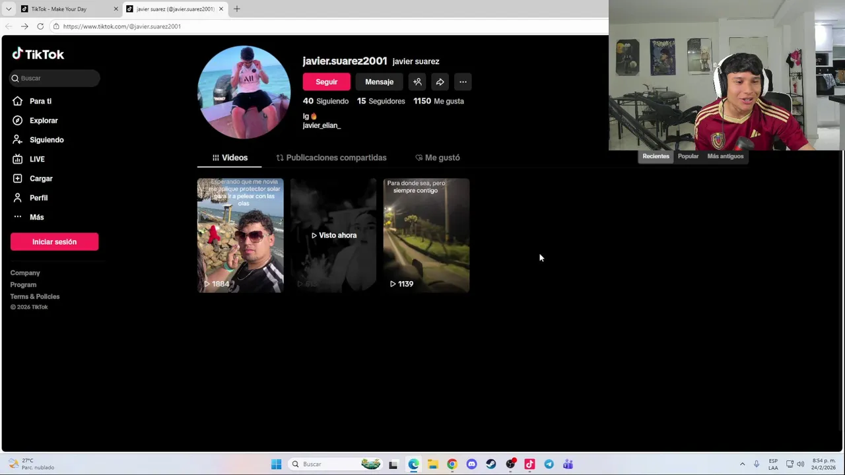Click the Iniciar sesión button
845x475 pixels.
[x=54, y=241]
